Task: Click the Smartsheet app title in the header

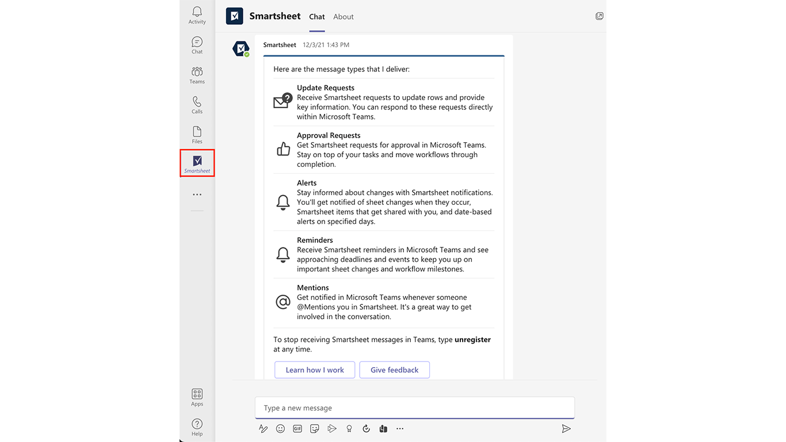Action: (x=275, y=16)
